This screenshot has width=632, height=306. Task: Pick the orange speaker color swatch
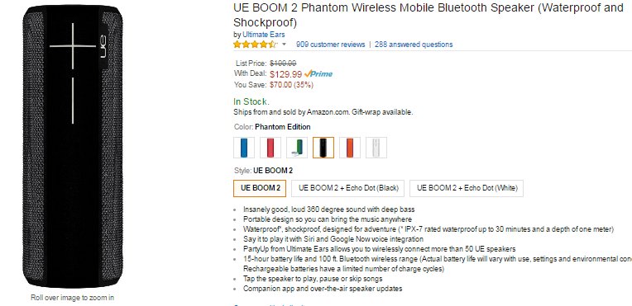click(x=350, y=148)
